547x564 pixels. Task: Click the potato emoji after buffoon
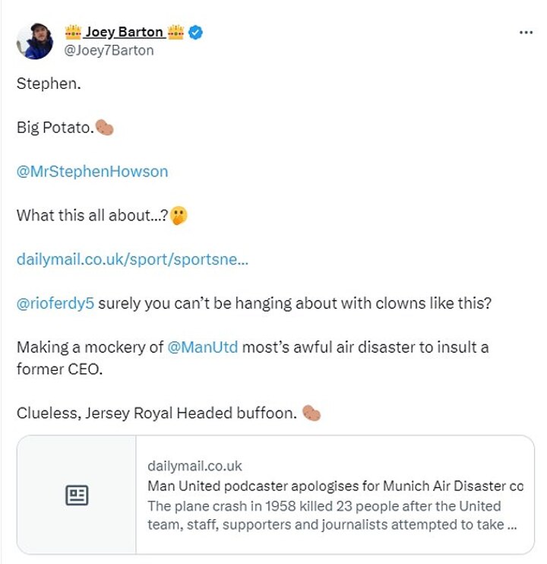[x=311, y=413]
